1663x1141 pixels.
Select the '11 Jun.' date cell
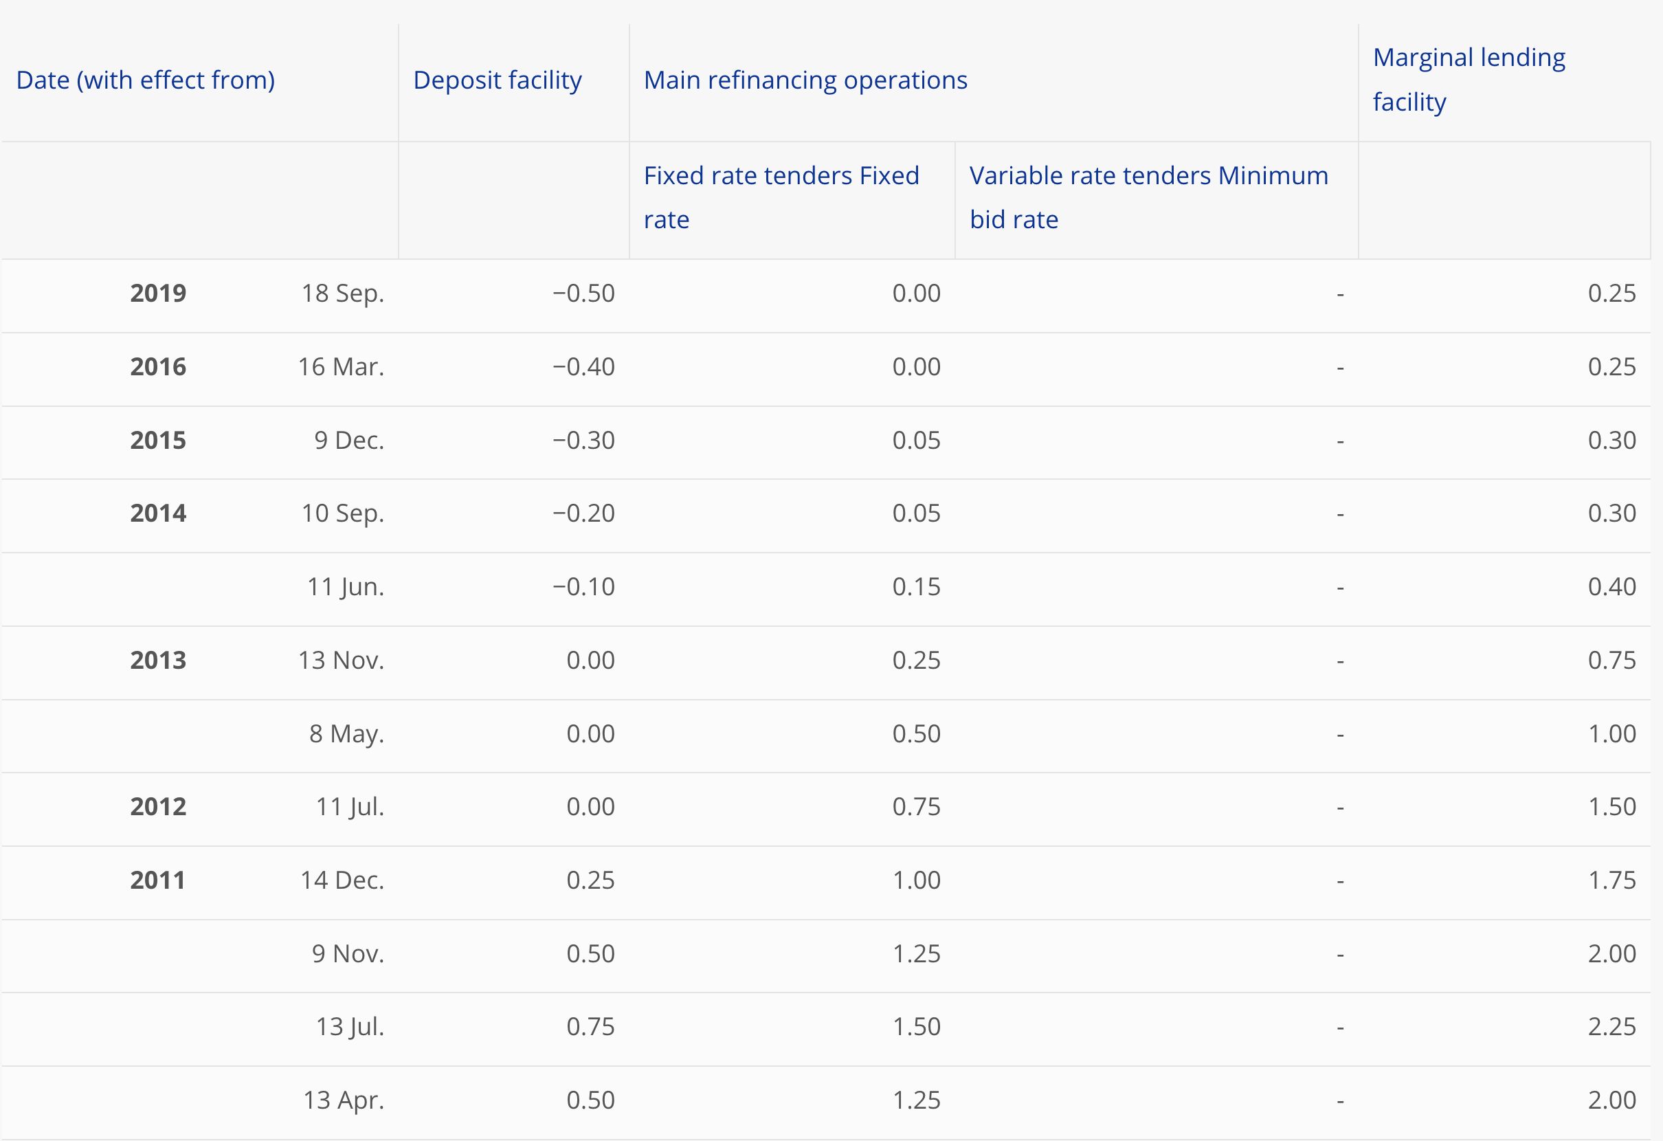pyautogui.click(x=345, y=587)
